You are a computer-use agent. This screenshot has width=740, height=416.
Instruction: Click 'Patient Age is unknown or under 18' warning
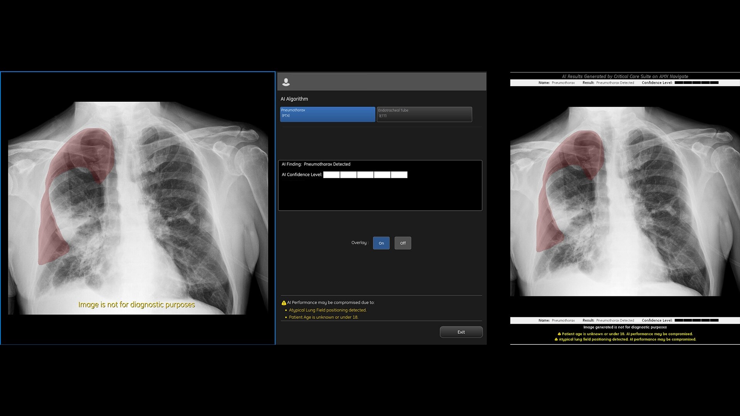point(323,317)
